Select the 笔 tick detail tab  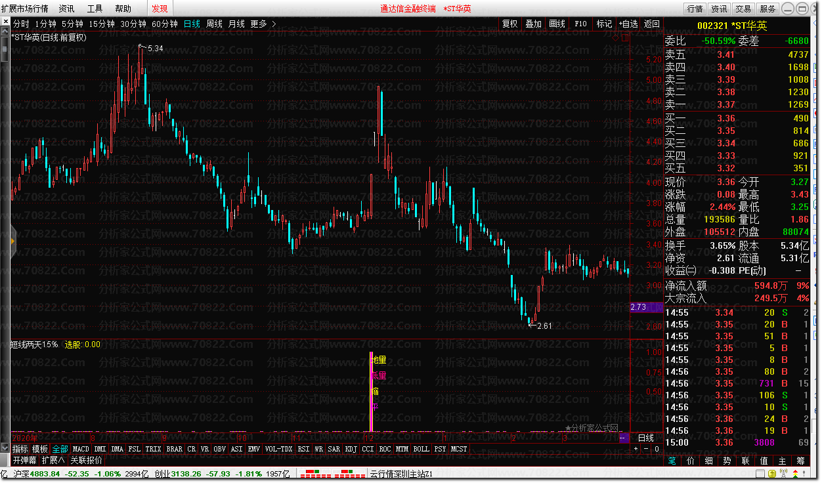672,461
